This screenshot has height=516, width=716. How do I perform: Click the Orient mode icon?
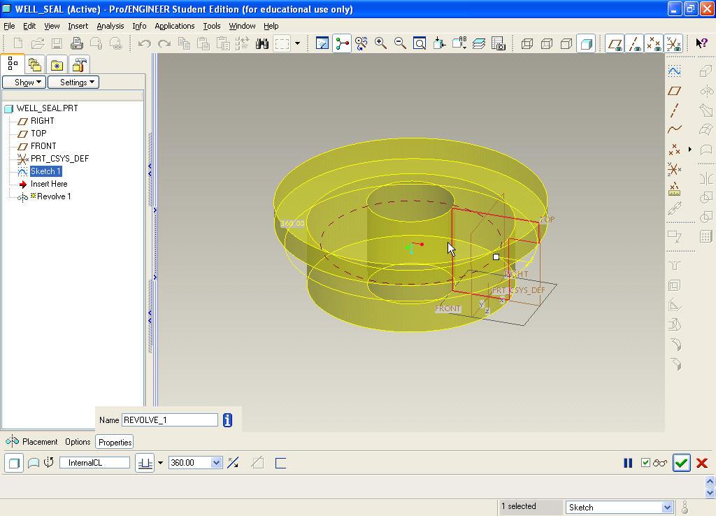click(361, 43)
